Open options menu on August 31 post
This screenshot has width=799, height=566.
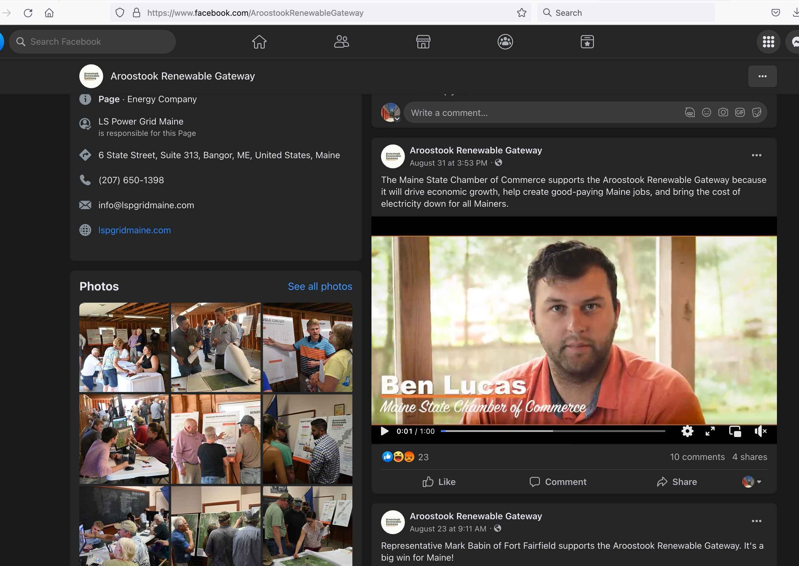pyautogui.click(x=756, y=155)
